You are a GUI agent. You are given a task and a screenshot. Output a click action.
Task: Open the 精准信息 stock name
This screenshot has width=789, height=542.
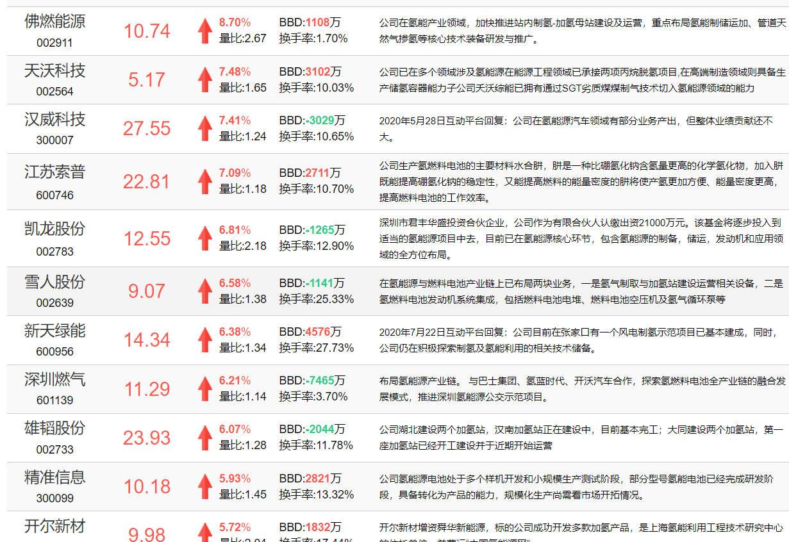pos(54,477)
